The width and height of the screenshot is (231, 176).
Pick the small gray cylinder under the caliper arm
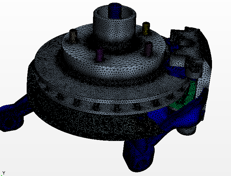(186, 131)
